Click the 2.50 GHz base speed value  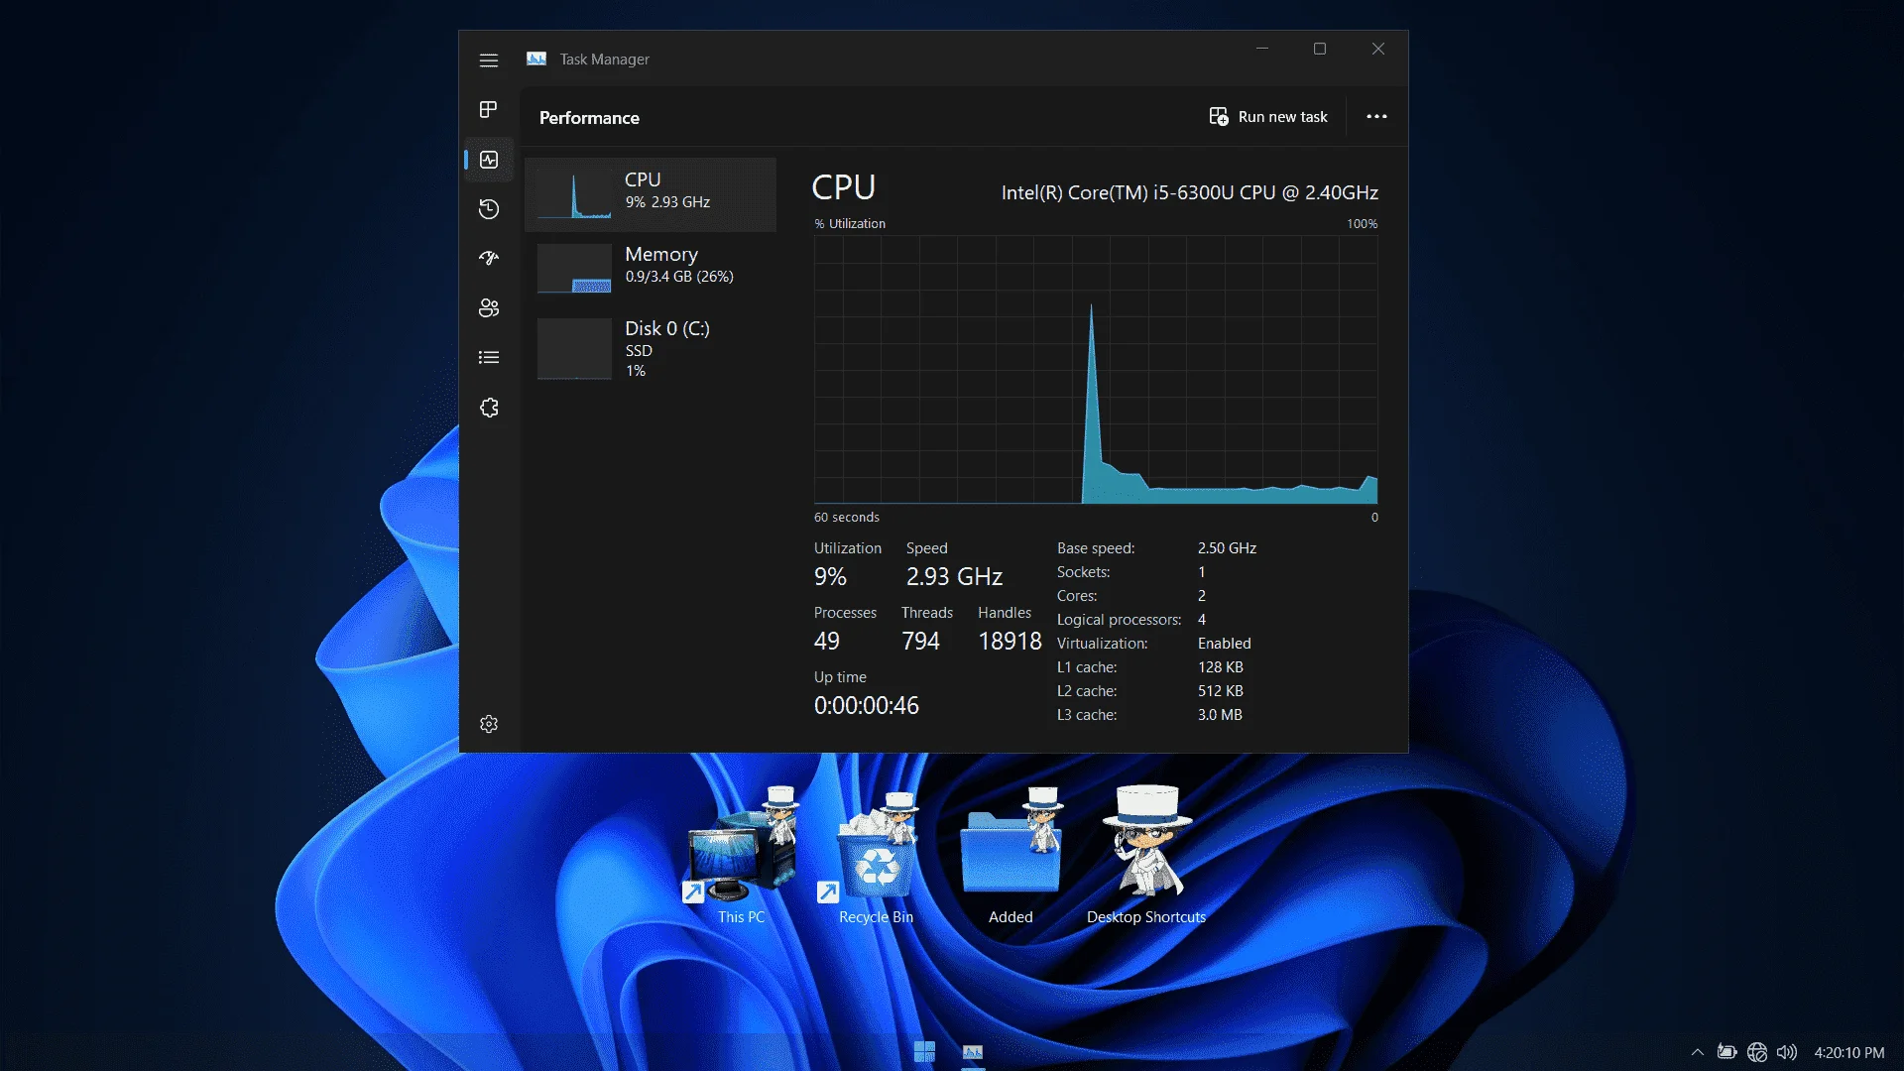(1227, 548)
